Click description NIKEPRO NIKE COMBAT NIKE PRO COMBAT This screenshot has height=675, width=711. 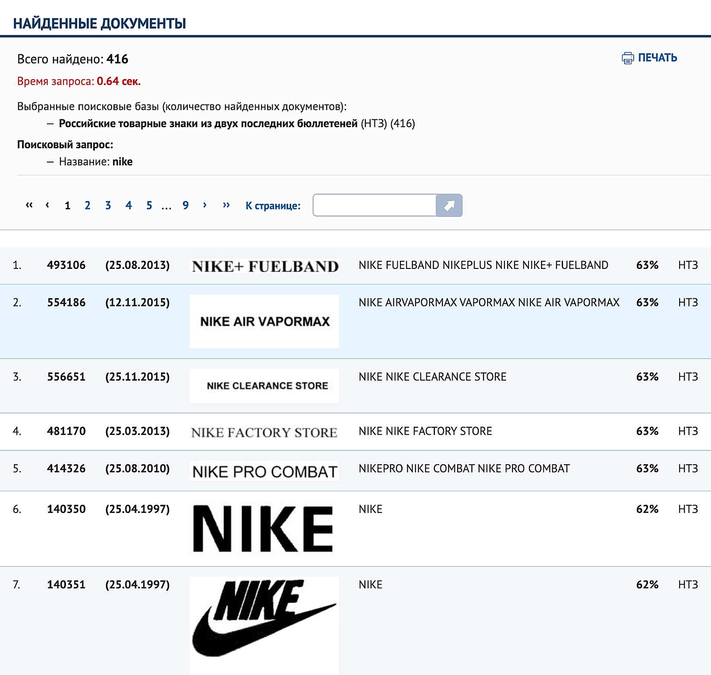464,469
